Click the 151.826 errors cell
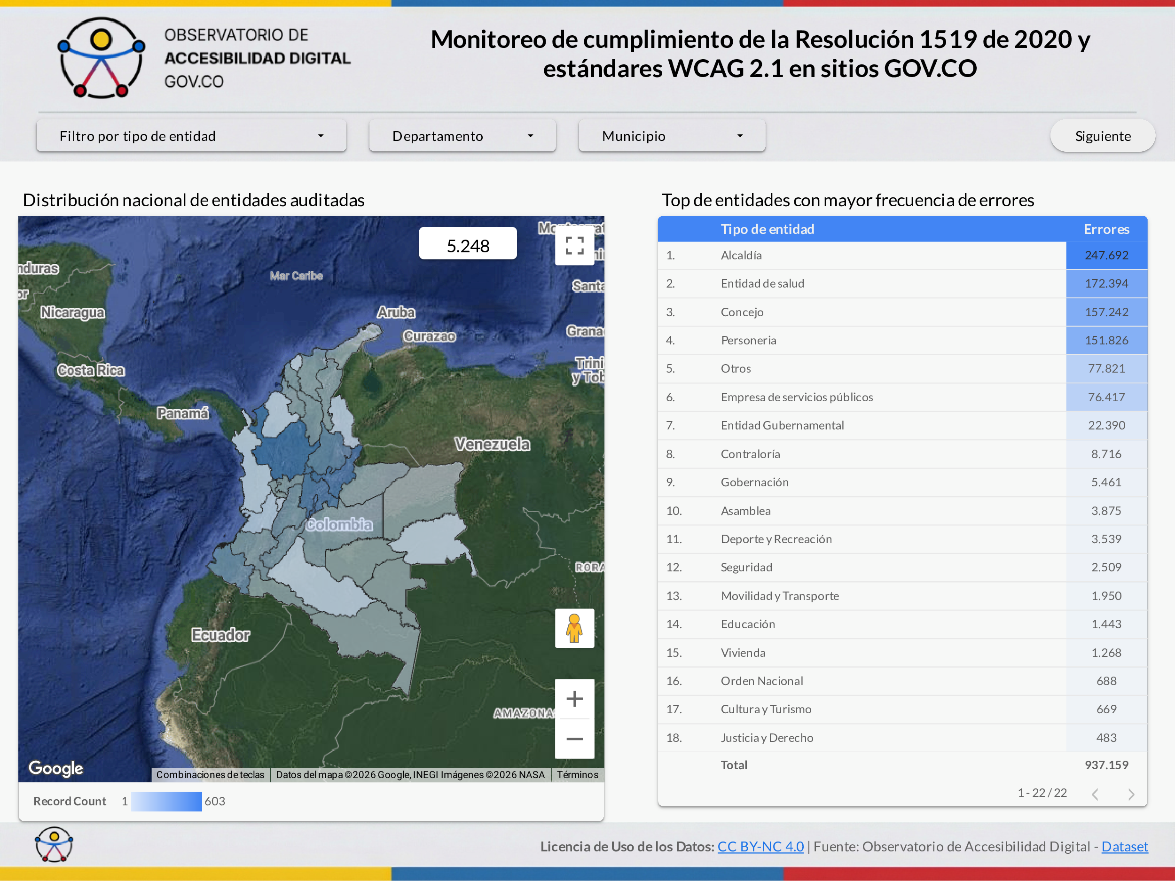The width and height of the screenshot is (1175, 881). (x=1106, y=340)
